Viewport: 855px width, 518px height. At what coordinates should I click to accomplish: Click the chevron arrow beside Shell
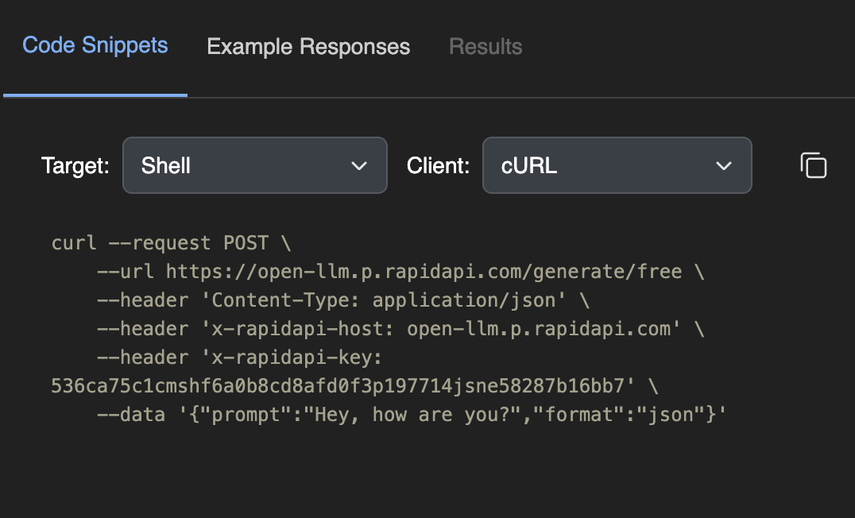[359, 166]
